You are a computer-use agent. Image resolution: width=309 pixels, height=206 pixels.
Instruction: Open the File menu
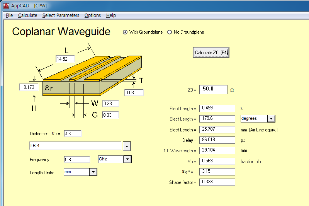9,15
